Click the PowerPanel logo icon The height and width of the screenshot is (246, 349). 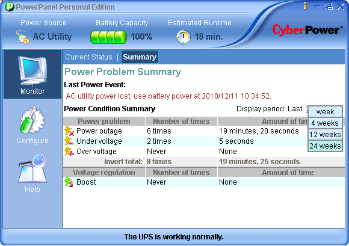click(10, 7)
